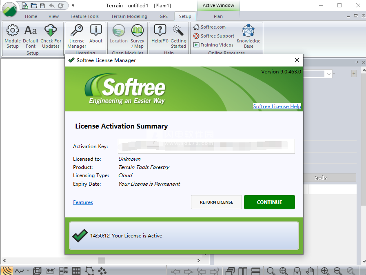Open Softree Support
This screenshot has width=366, height=275.
pos(213,36)
